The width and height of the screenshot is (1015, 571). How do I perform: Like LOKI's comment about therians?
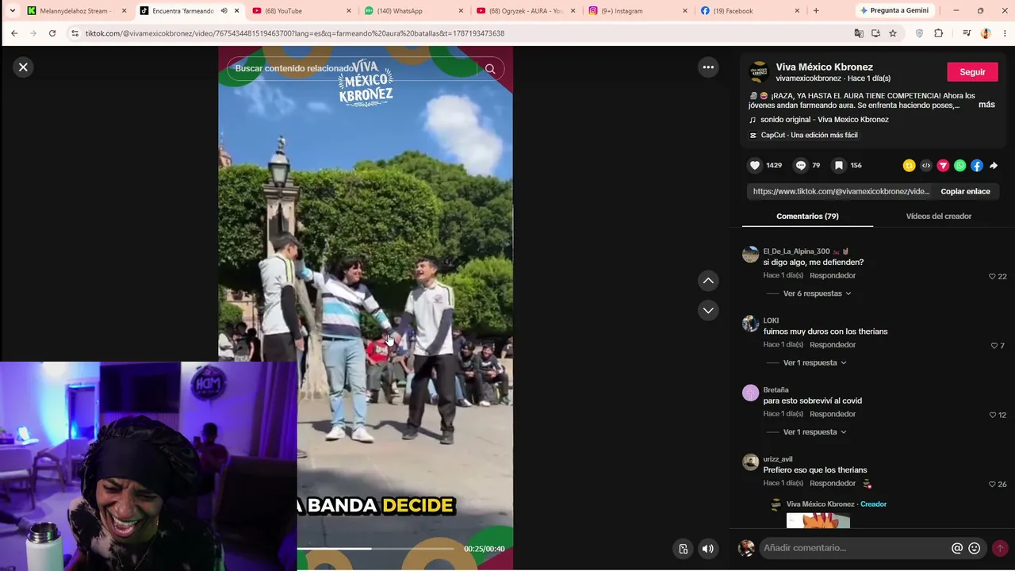tap(994, 346)
